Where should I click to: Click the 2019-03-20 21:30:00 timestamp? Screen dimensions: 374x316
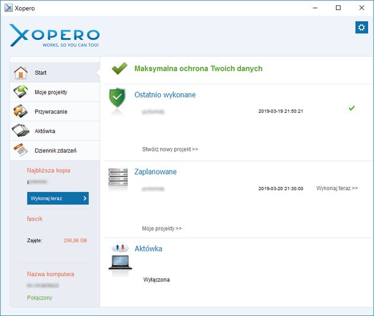281,188
